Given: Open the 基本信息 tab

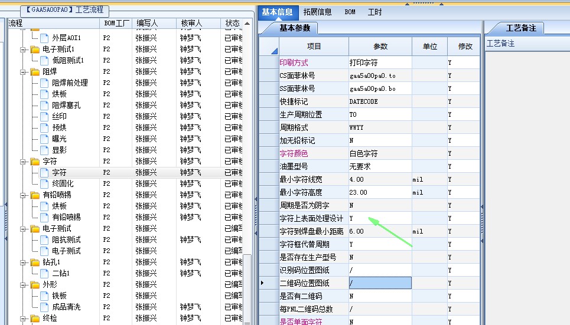Looking at the screenshot, I should point(278,12).
